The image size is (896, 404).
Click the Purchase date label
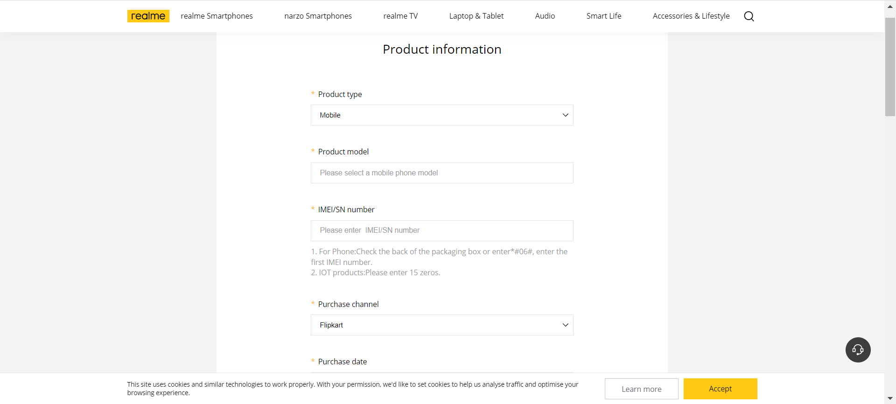point(343,362)
